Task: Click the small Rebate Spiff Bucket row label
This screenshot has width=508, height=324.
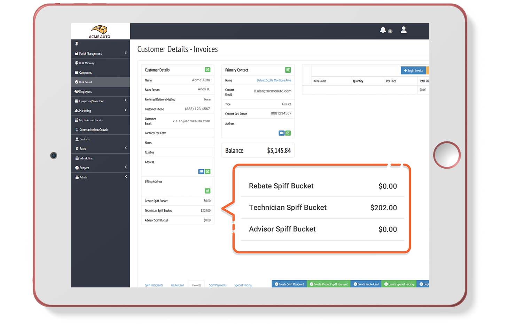Action: (156, 201)
